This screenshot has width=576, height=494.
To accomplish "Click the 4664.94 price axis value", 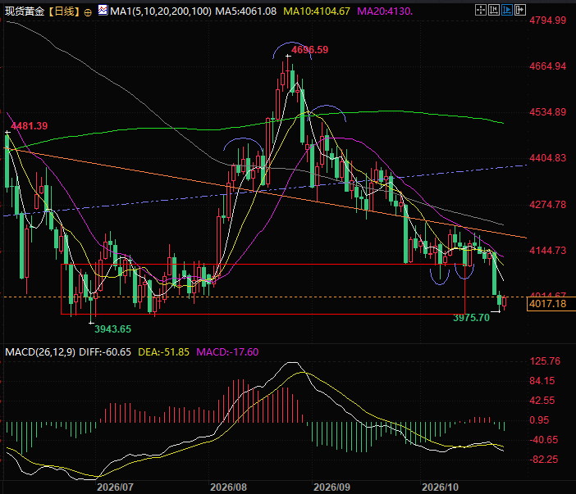I will 548,66.
